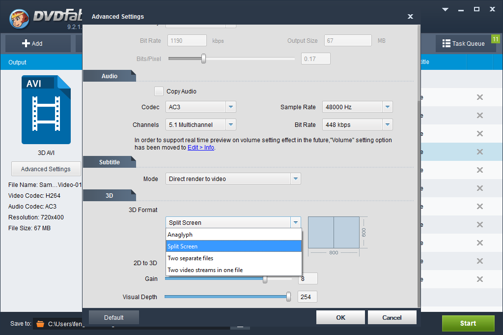Open the Sample Rate 48000 Hz dropdown
This screenshot has width=503, height=335.
pyautogui.click(x=358, y=107)
